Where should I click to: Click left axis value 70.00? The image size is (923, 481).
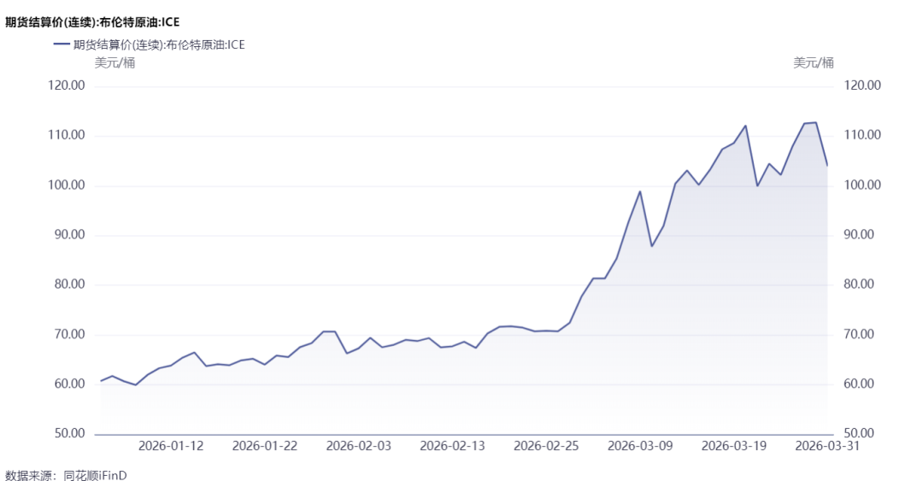point(69,334)
